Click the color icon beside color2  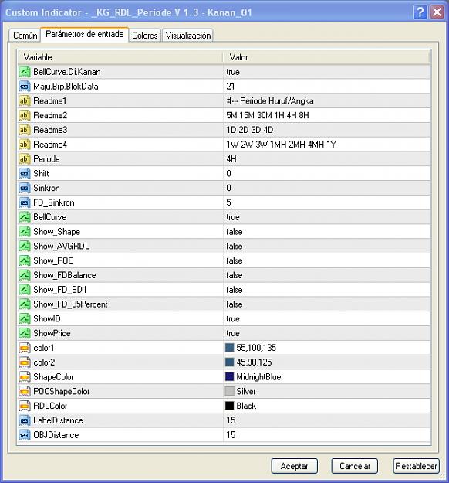point(24,362)
